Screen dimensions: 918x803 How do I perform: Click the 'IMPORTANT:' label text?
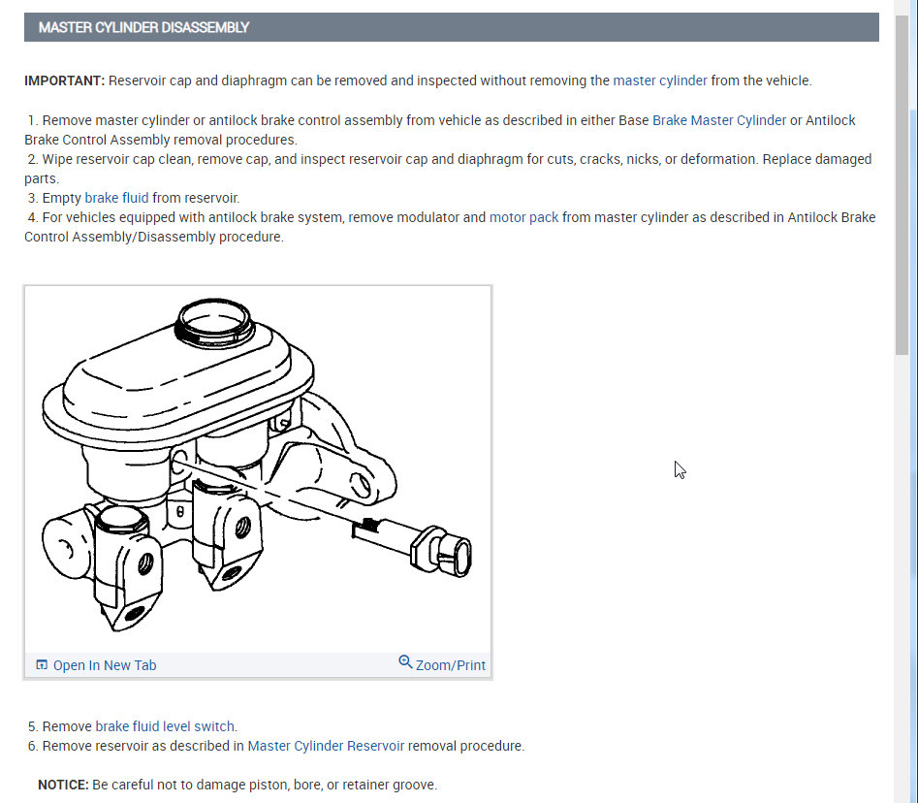click(x=64, y=80)
